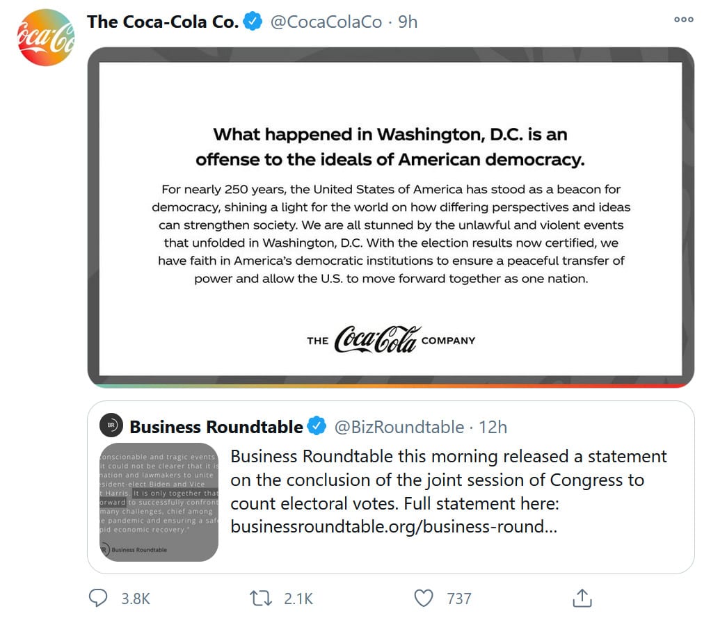Click the share tweet icon
The height and width of the screenshot is (618, 711).
(582, 597)
